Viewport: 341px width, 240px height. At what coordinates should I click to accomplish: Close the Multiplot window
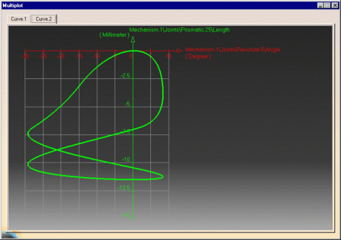[x=335, y=5]
